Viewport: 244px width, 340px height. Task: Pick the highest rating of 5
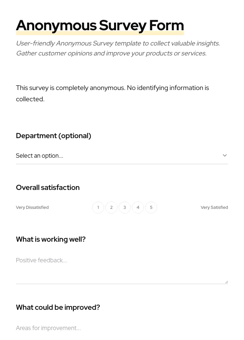(x=151, y=207)
